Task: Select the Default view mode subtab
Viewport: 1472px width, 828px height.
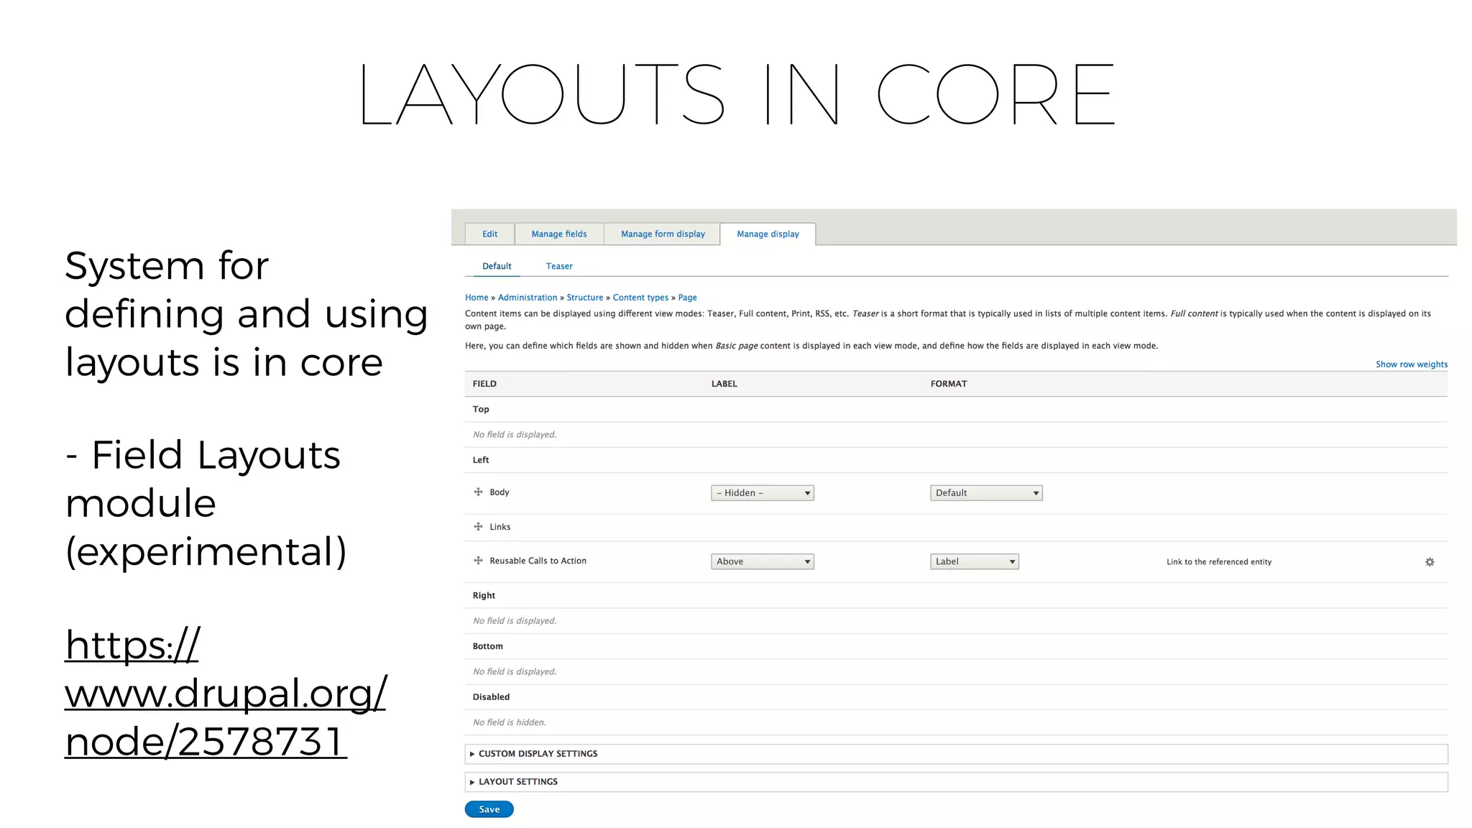Action: point(497,266)
